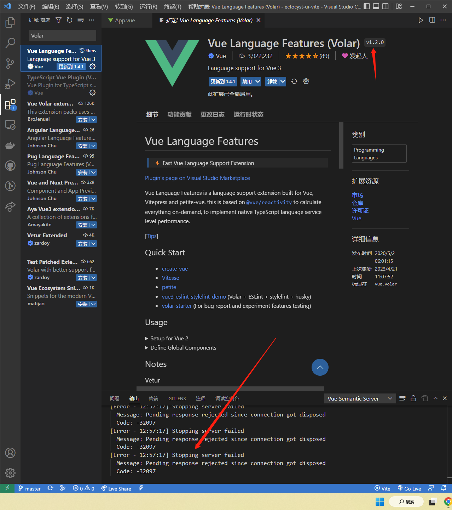Open the 禁用 button dropdown arrow
Viewport: 452px width, 510px height.
(x=257, y=81)
